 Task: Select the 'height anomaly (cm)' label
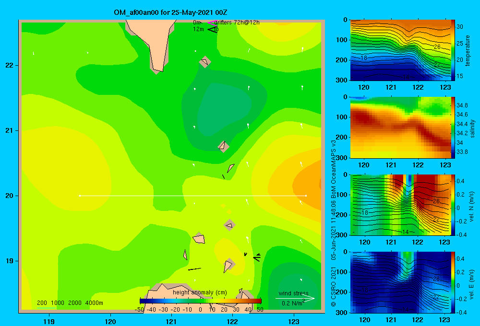tap(200, 292)
